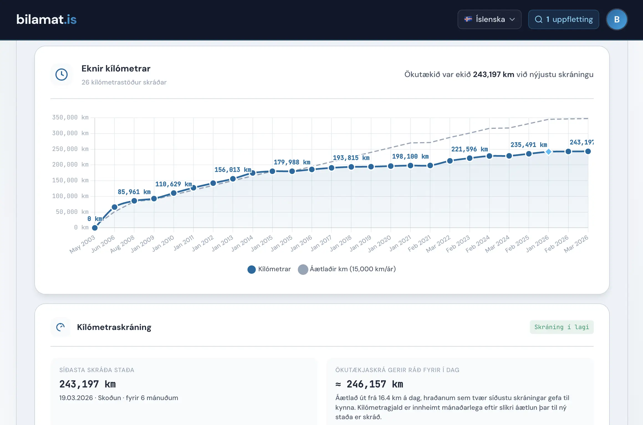Toggle the Áætlaðir km legend series
Viewport: 643px width, 425px height.
tap(347, 269)
